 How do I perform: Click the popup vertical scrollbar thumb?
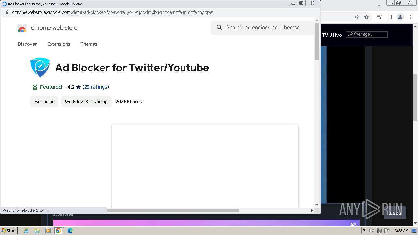[x=317, y=41]
